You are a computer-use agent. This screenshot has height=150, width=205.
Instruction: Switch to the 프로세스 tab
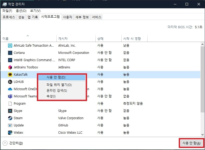pos(9,17)
